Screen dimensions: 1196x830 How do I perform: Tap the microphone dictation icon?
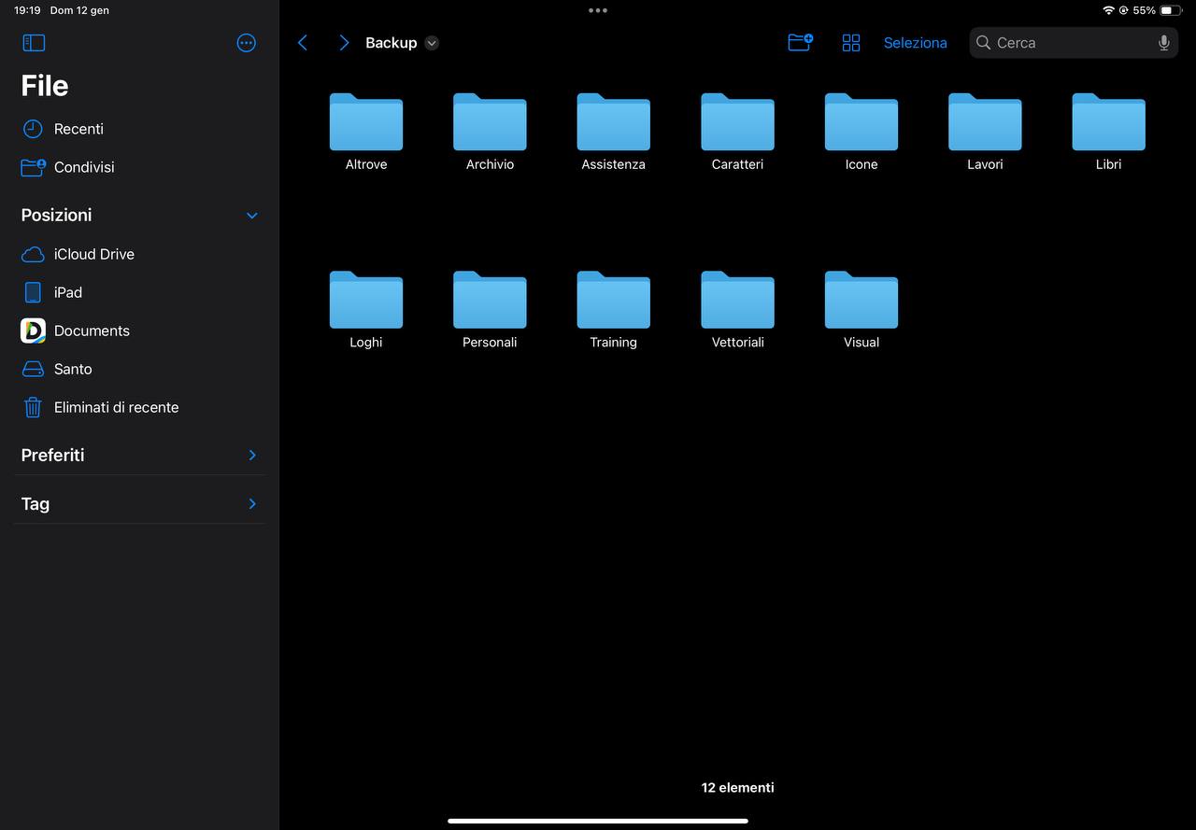click(1163, 43)
